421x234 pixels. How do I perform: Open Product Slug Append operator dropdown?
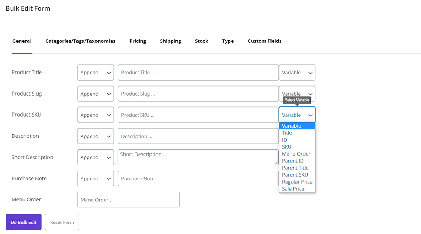[x=95, y=94]
